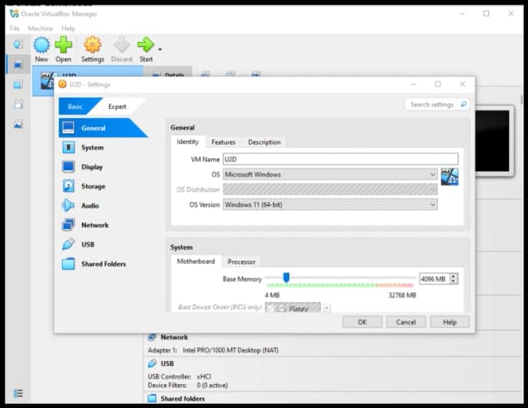Screen dimensions: 528x408
Task: Confirm settings with the OK button
Action: 362,322
